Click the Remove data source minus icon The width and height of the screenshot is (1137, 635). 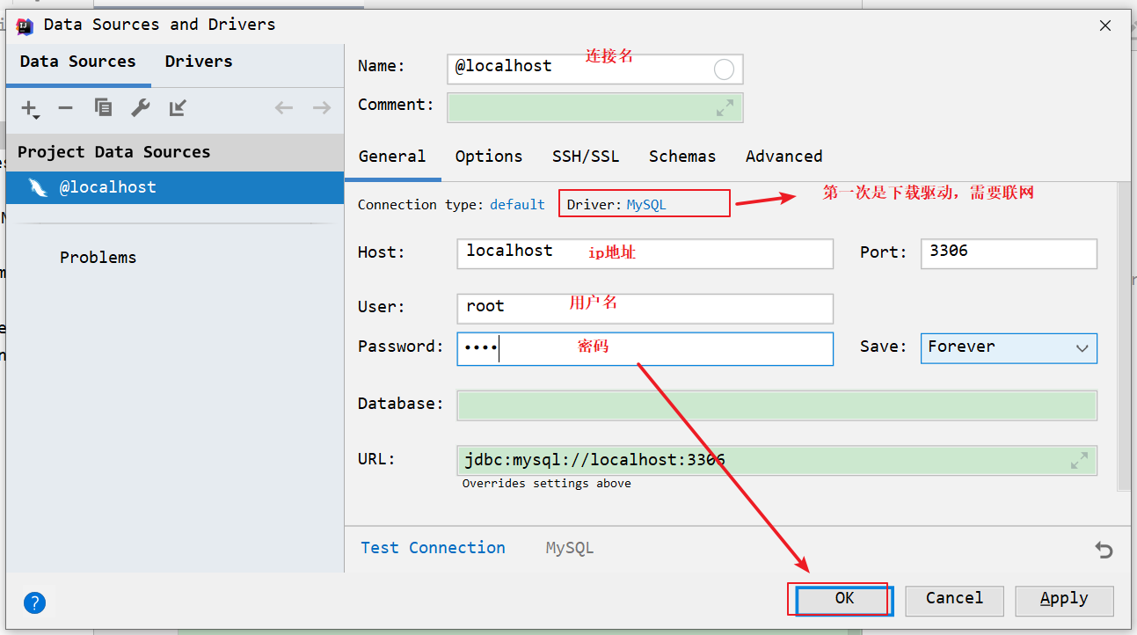65,108
